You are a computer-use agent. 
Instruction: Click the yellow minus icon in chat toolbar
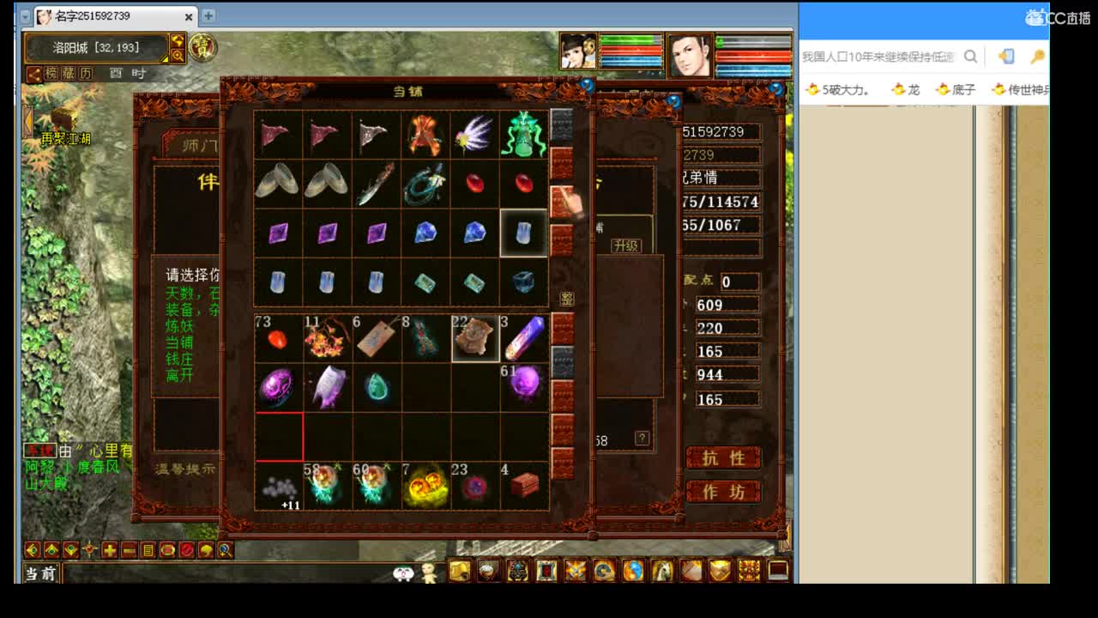[x=129, y=550]
